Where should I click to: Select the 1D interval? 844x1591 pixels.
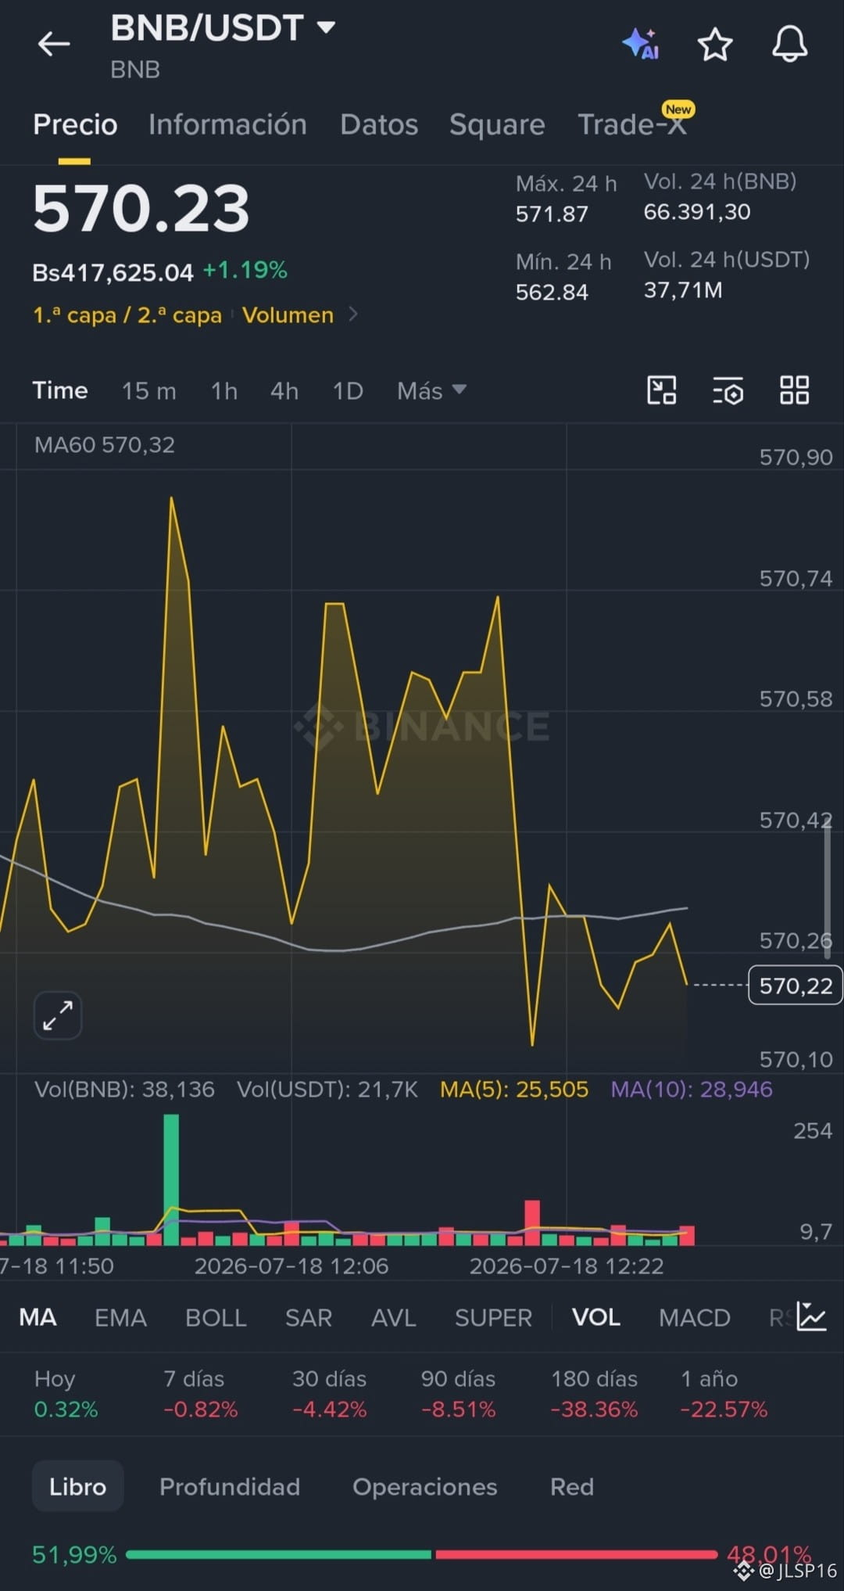pyautogui.click(x=348, y=390)
